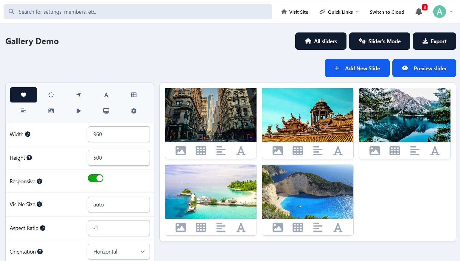Click A icon under cliff beach slide
Viewport: 460px width, 261px height.
pyautogui.click(x=338, y=227)
